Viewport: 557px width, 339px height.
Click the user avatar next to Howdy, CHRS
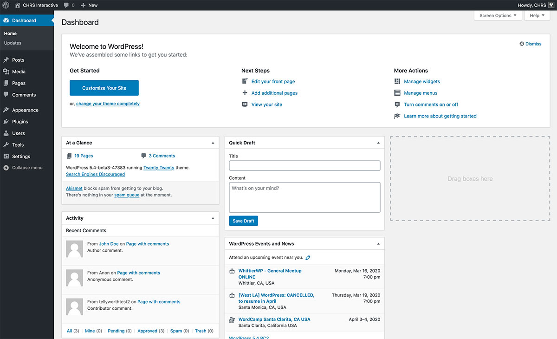point(551,5)
